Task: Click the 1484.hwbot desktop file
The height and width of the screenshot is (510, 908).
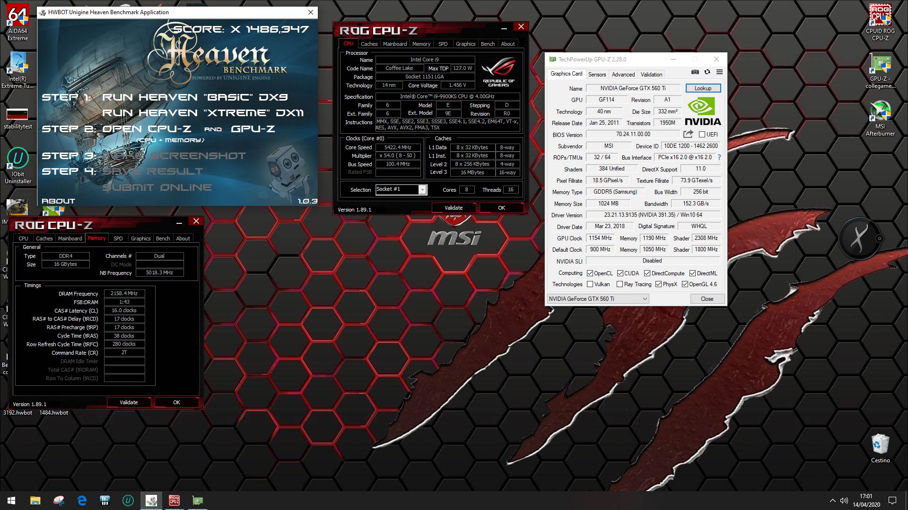Action: tap(54, 413)
